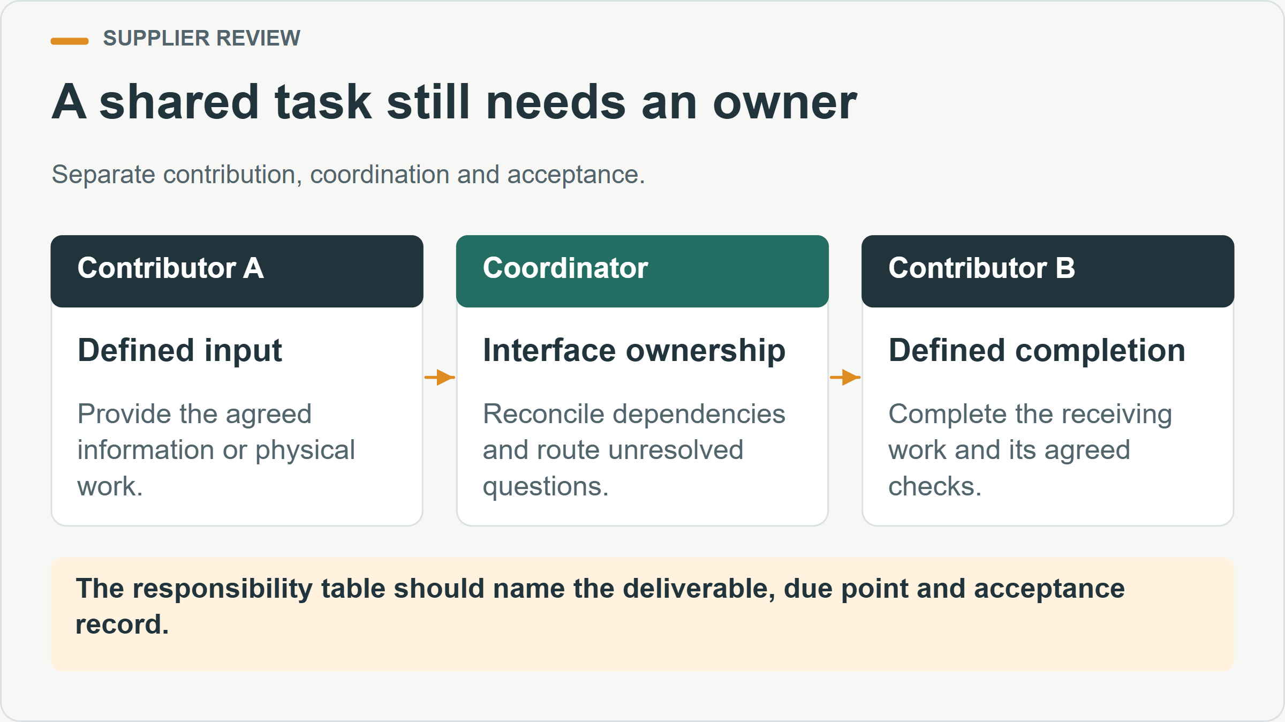Click the 'Contributor A' card header
1285x722 pixels.
(x=237, y=271)
